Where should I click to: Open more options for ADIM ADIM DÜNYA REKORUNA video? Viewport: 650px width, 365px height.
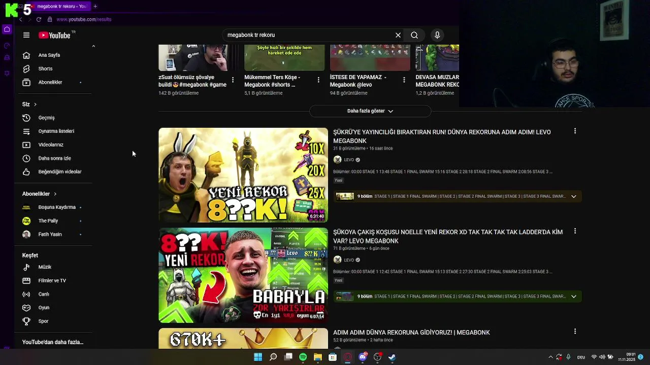[x=575, y=332]
